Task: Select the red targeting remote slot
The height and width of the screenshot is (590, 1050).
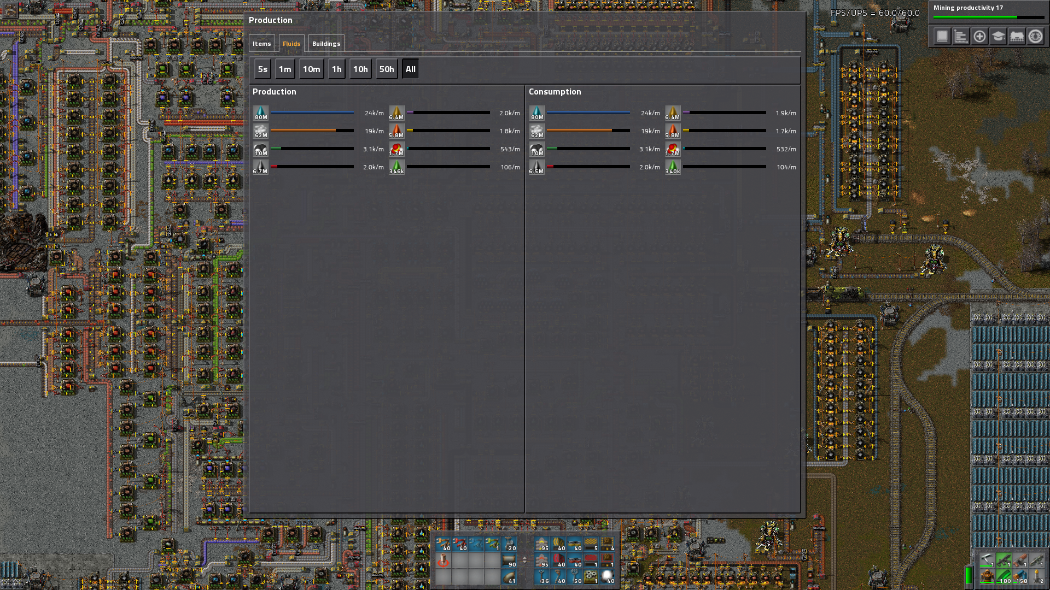Action: [443, 560]
